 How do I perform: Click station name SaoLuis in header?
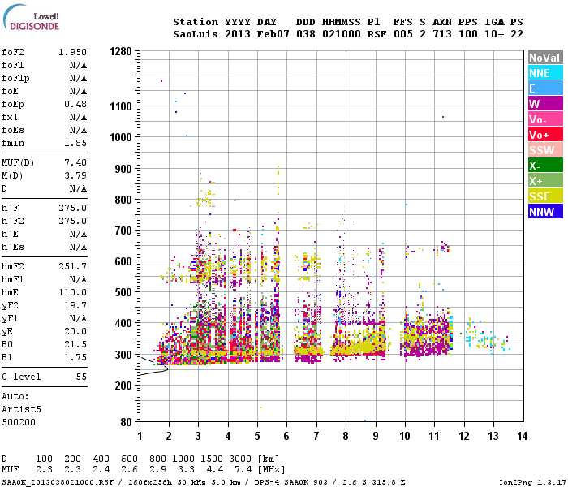coord(196,34)
